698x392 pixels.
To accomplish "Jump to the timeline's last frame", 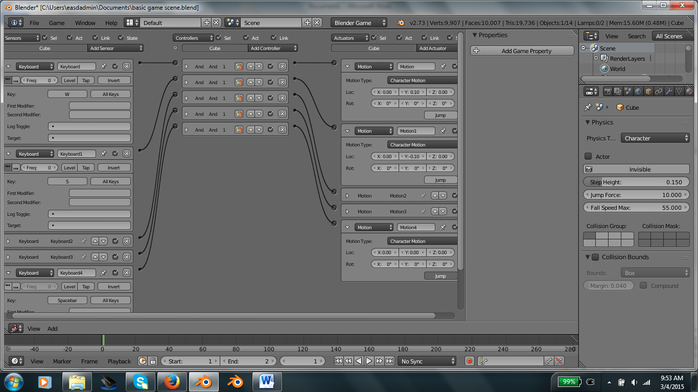I will pyautogui.click(x=389, y=361).
